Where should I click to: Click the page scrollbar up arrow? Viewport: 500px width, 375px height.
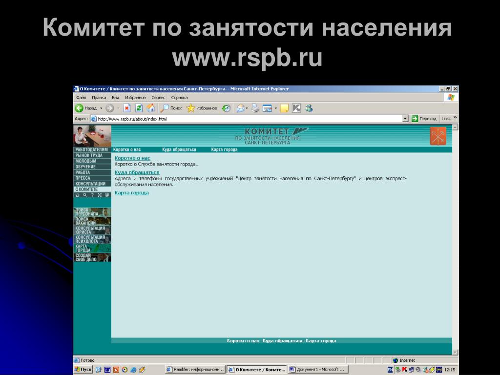tap(455, 127)
